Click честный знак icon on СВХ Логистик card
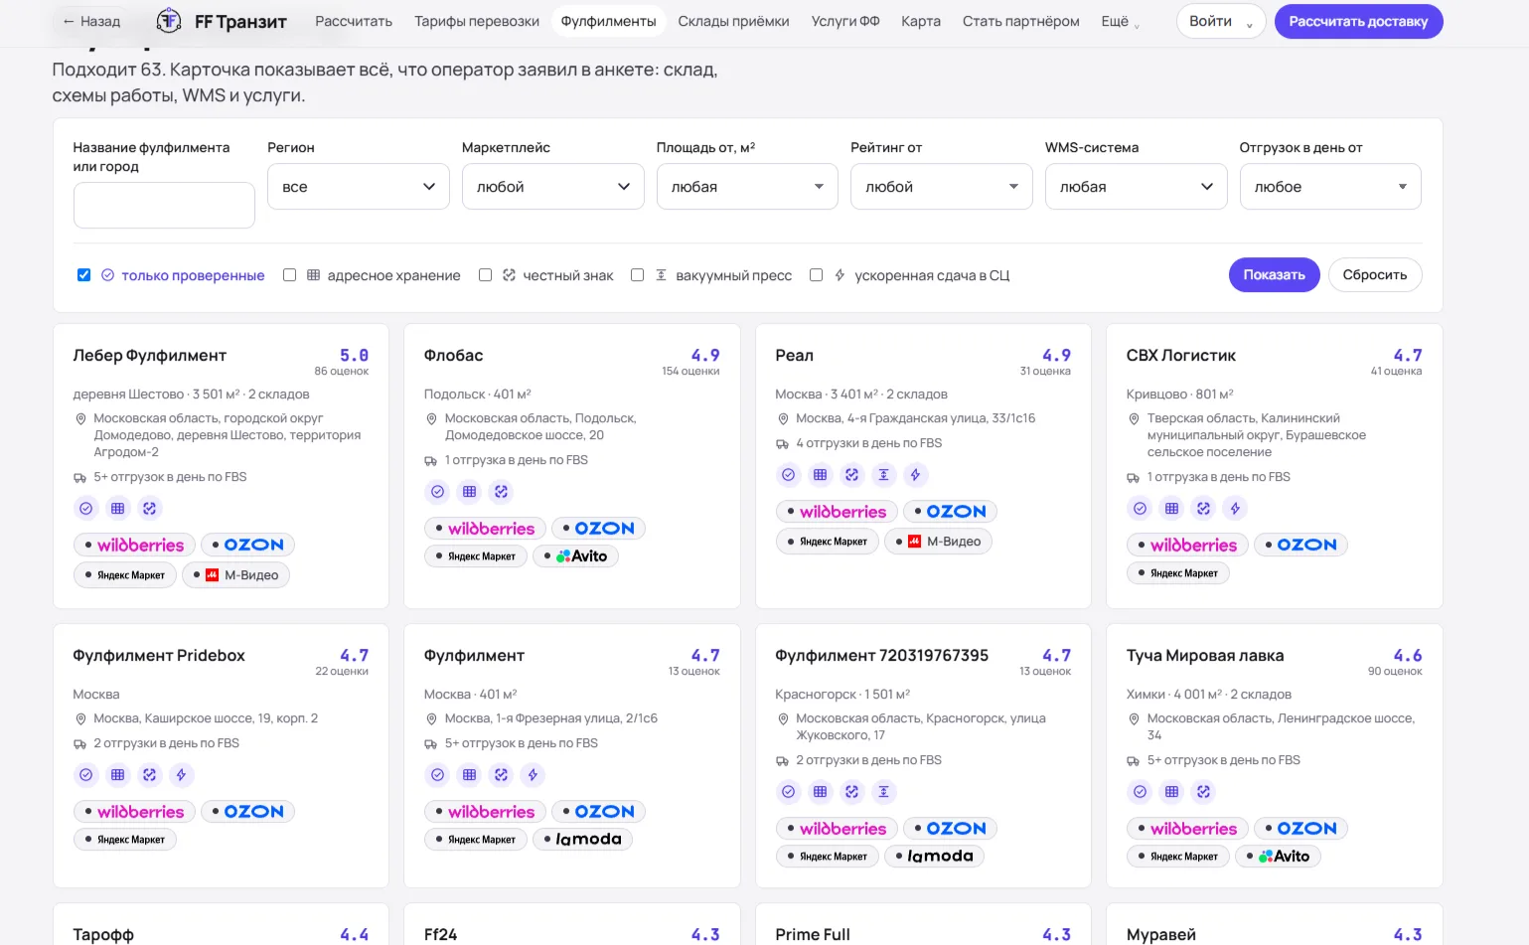The width and height of the screenshot is (1529, 945). 1203,509
